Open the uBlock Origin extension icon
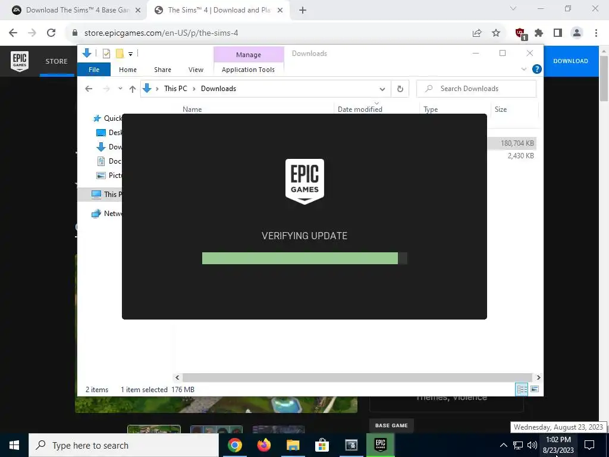 tap(520, 33)
